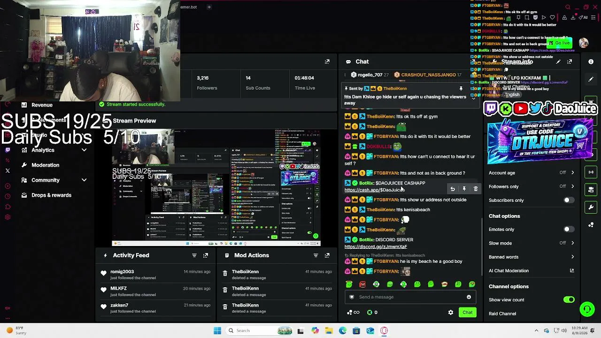Reply to the BotRix CASHAPP message
The image size is (601, 338).
(453, 189)
